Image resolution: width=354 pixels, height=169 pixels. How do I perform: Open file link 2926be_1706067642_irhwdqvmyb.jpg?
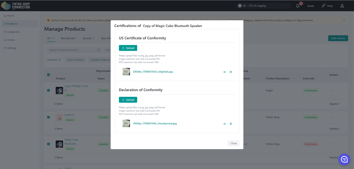point(155,124)
